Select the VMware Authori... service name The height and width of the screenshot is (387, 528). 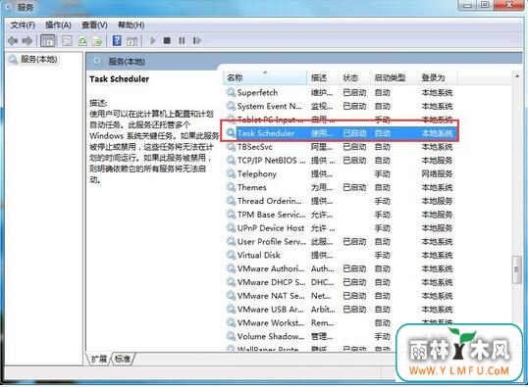(x=271, y=268)
